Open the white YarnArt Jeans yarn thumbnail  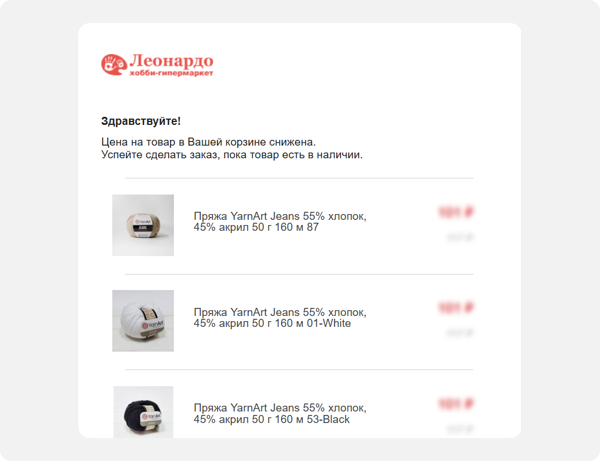point(143,321)
